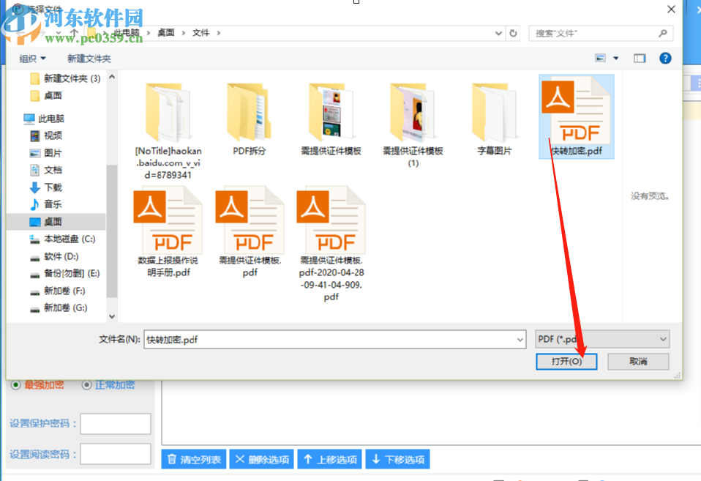Click the down arrow on 下移选项
The image size is (701, 481).
pyautogui.click(x=375, y=458)
